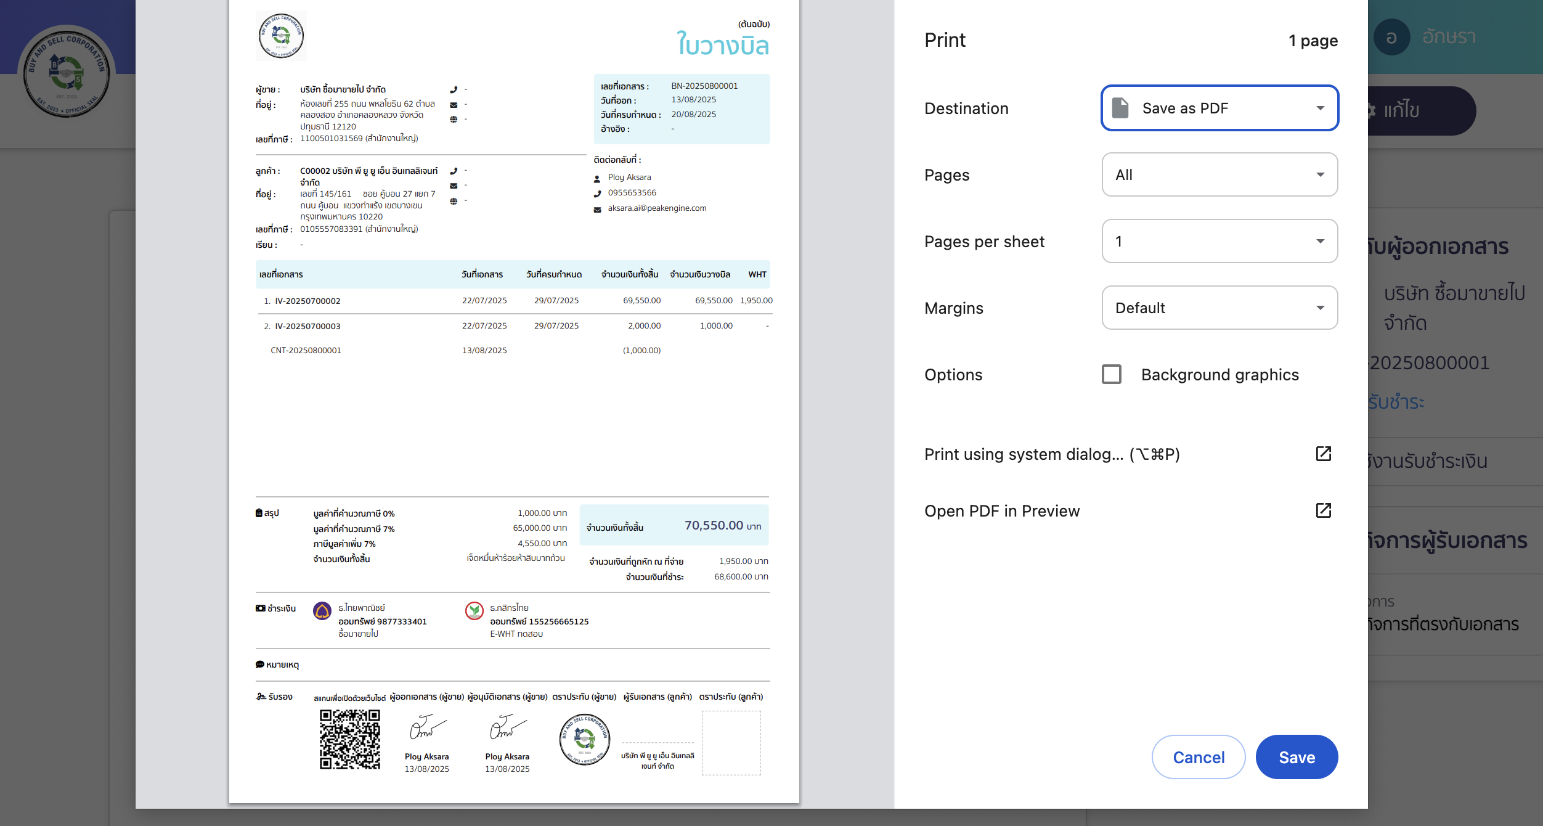1543x826 pixels.
Task: Click the seller stamp seal in signatures
Action: pos(584,739)
